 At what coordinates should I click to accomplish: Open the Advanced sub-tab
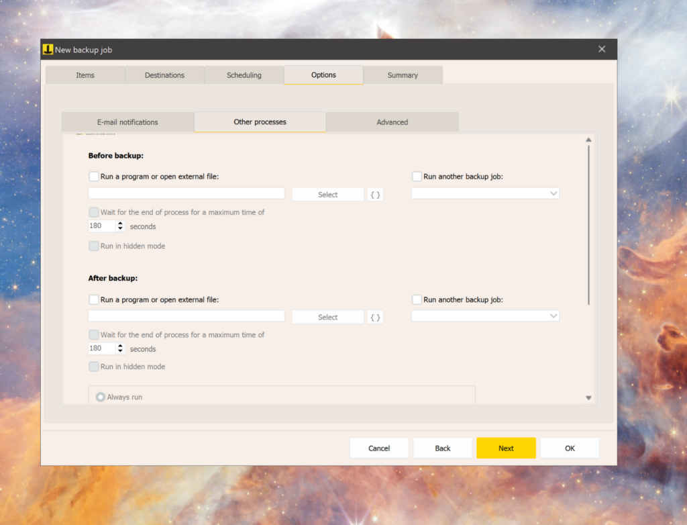392,122
